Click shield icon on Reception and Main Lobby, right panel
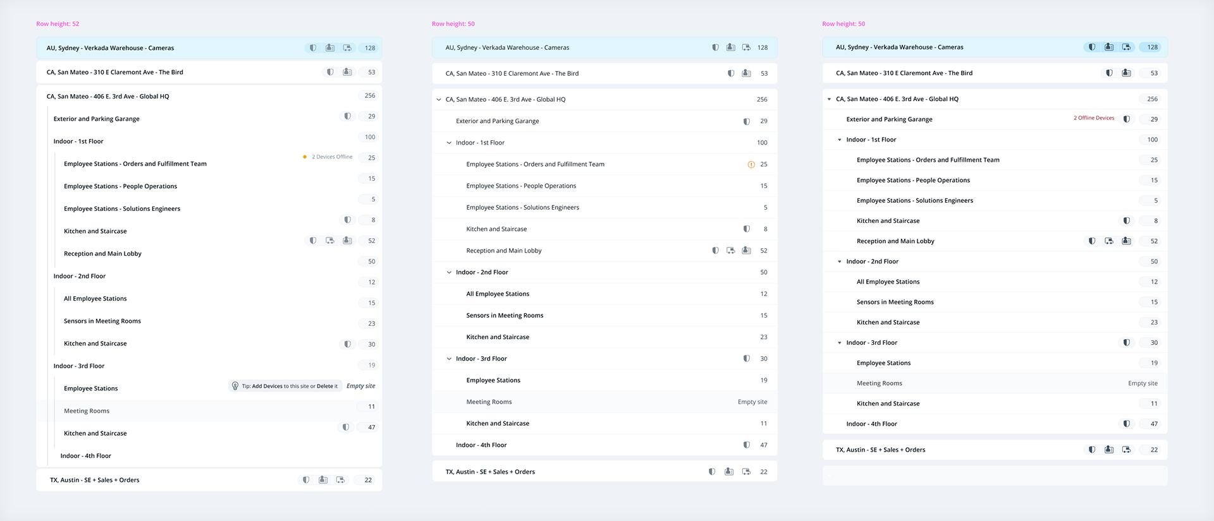 click(1092, 241)
